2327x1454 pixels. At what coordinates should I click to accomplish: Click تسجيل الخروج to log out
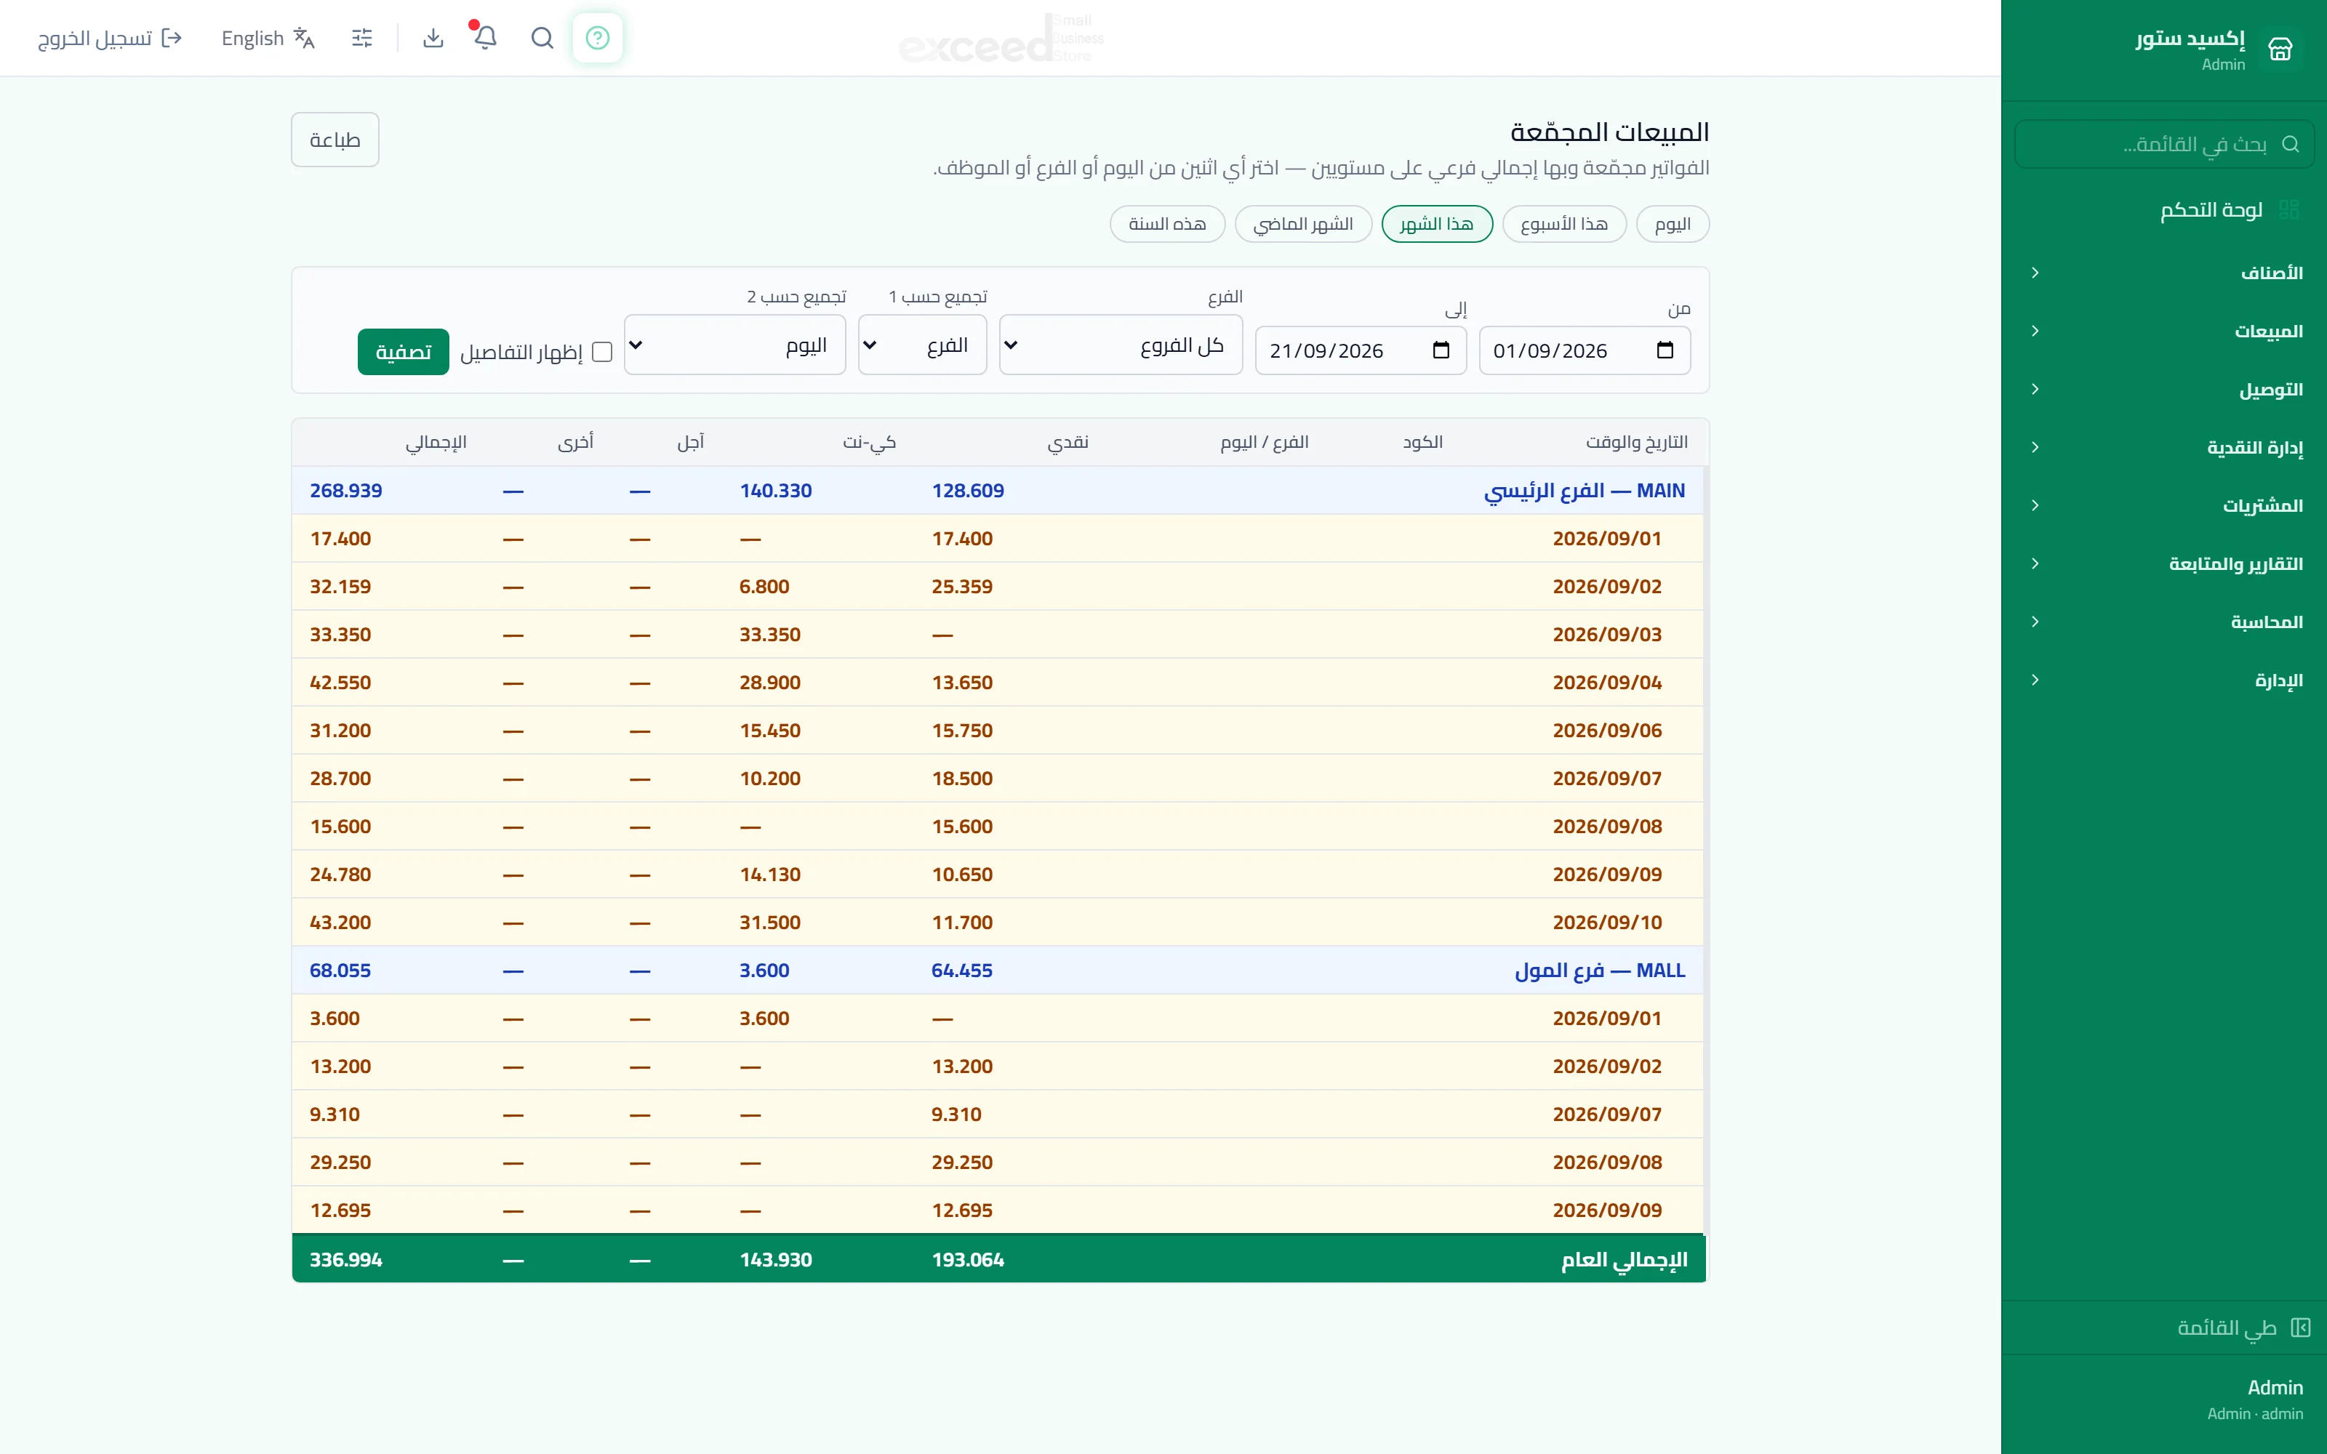click(110, 38)
